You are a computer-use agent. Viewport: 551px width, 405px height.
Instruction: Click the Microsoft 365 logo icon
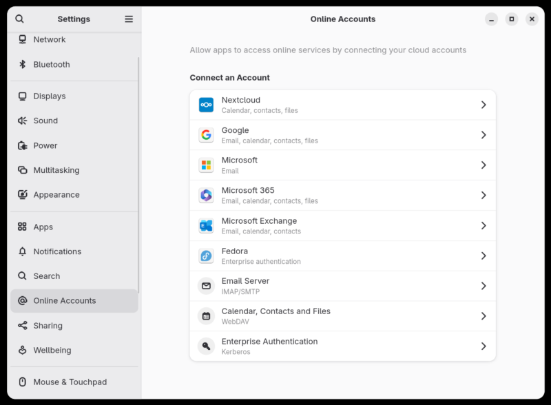pos(206,195)
